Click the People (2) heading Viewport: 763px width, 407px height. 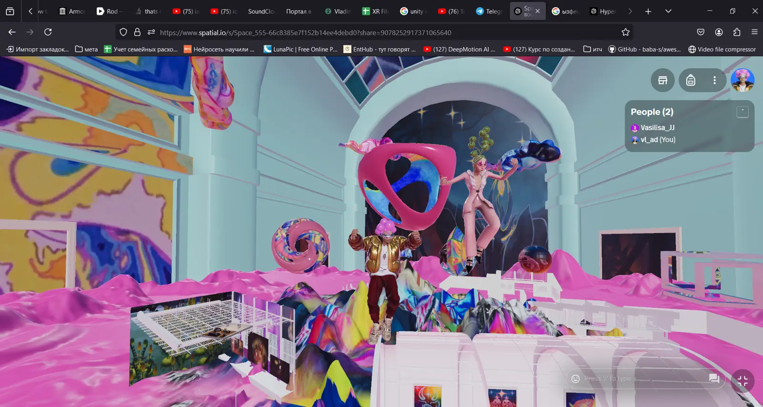(652, 112)
